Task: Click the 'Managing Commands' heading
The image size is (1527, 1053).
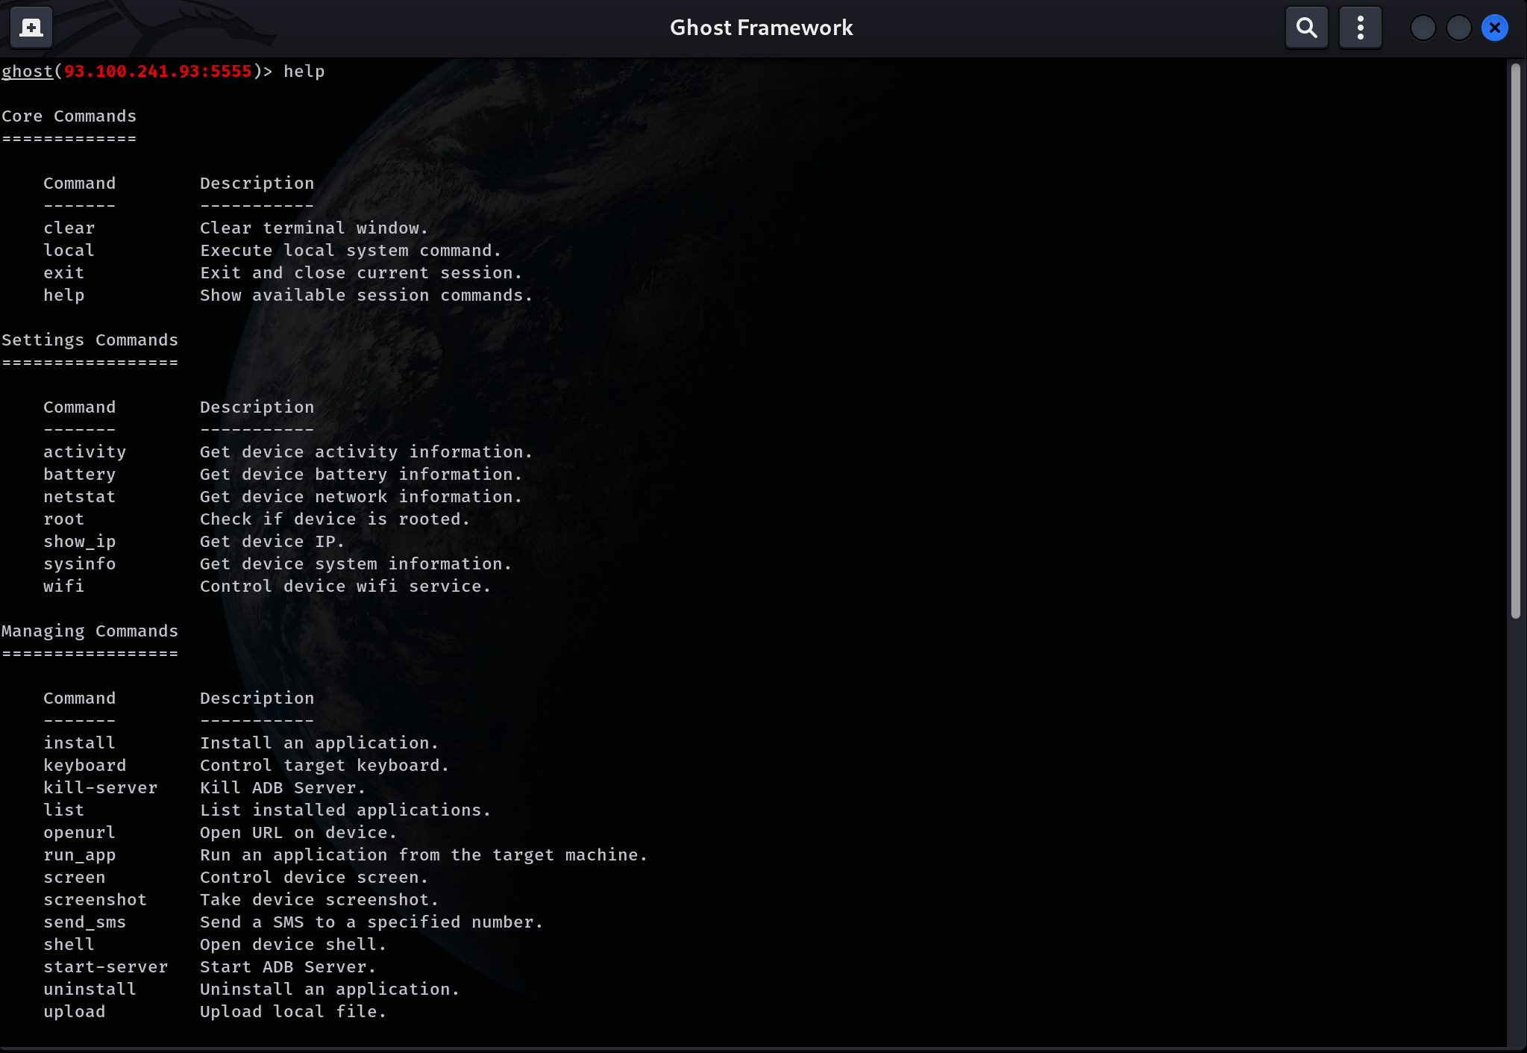Action: pyautogui.click(x=90, y=631)
